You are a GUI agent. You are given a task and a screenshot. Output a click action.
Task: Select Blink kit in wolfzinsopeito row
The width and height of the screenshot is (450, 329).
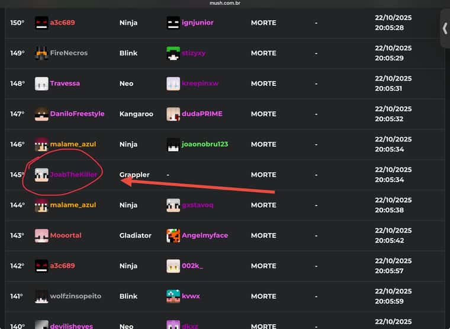128,296
